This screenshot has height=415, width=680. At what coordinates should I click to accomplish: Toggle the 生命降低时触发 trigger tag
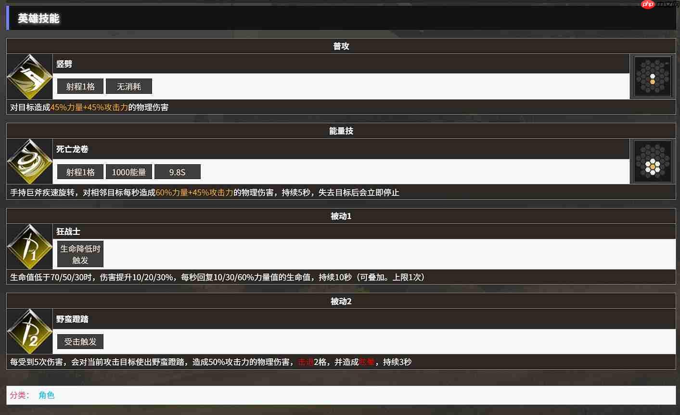pyautogui.click(x=80, y=254)
